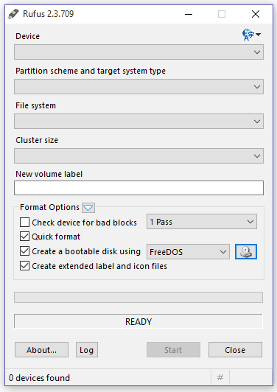
Task: Open the 1 Pass dropdown
Action: [x=202, y=222]
